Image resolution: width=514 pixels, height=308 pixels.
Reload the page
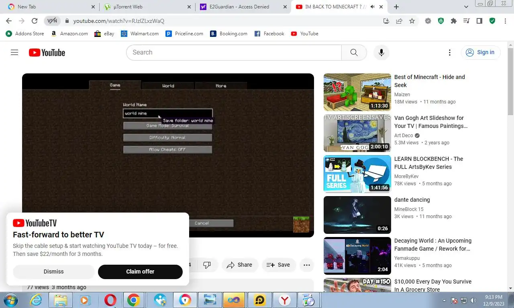click(x=35, y=21)
